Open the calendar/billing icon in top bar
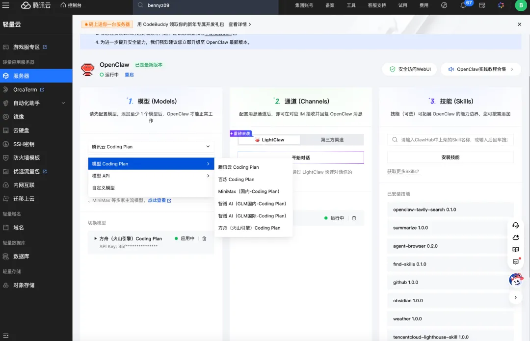The image size is (530, 341). (x=482, y=5)
